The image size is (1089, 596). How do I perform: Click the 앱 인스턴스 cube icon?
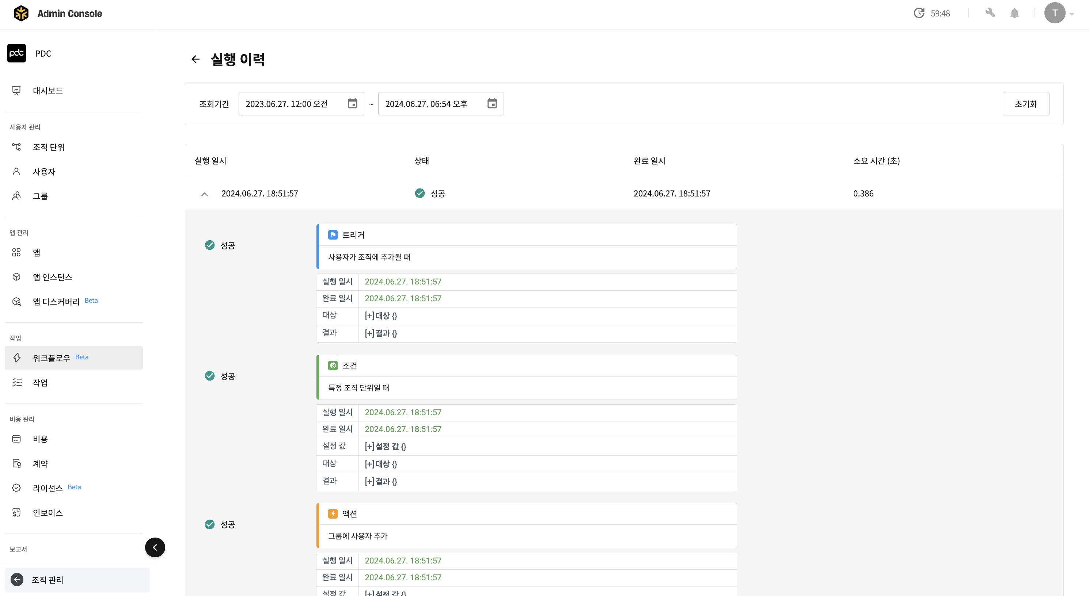tap(16, 277)
